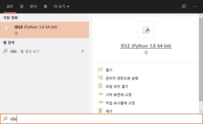Open idle web results entry
Screen dimensions: 203x124
[45, 51]
